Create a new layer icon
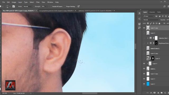The image size is (169, 95). tap(165, 93)
